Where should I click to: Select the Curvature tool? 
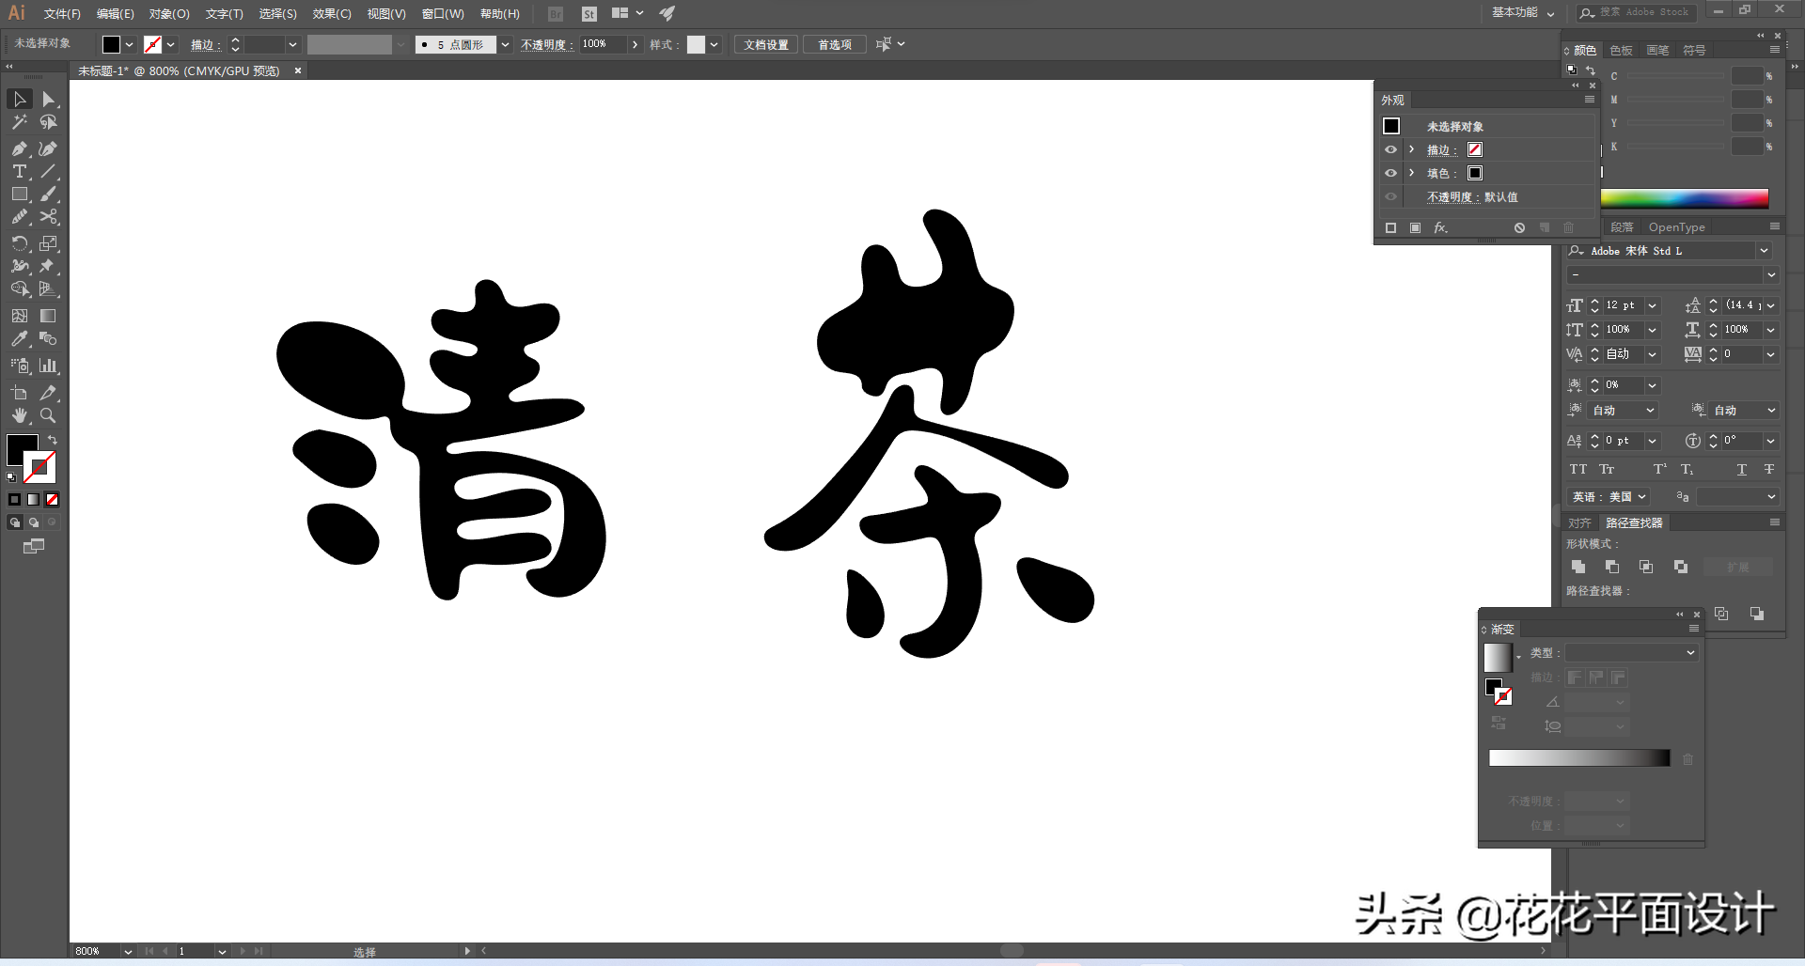(x=49, y=148)
